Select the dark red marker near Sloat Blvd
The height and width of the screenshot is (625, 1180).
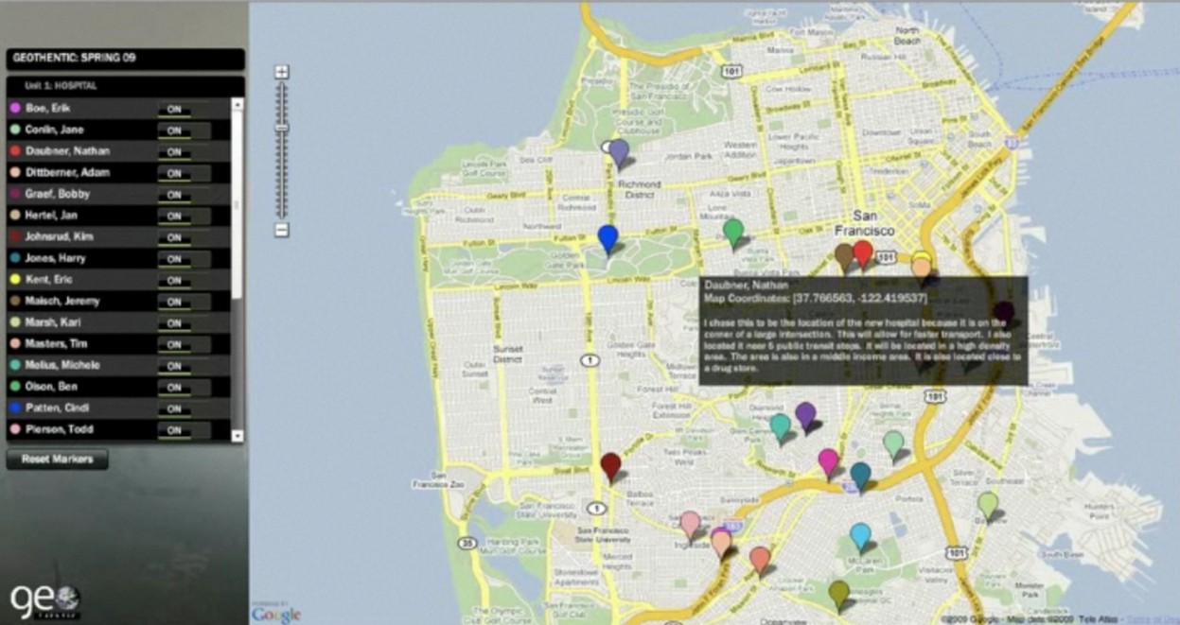pyautogui.click(x=611, y=464)
